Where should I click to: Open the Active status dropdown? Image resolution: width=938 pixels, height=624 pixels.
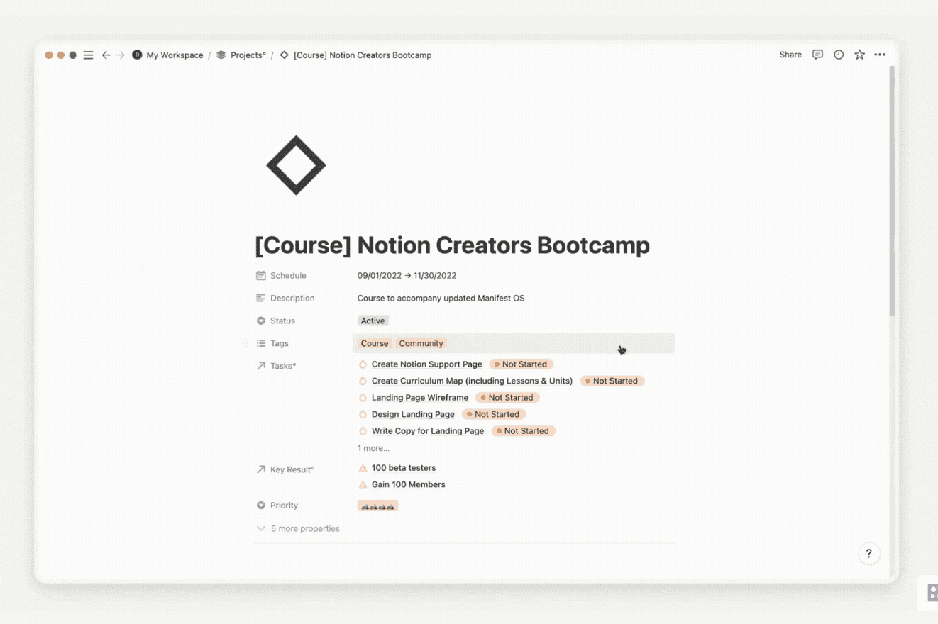point(373,321)
